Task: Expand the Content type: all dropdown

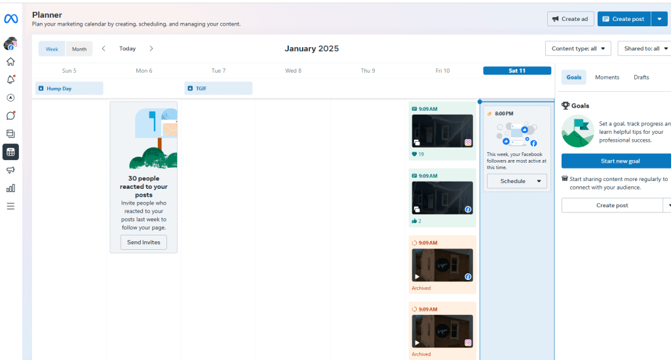Action: (578, 49)
